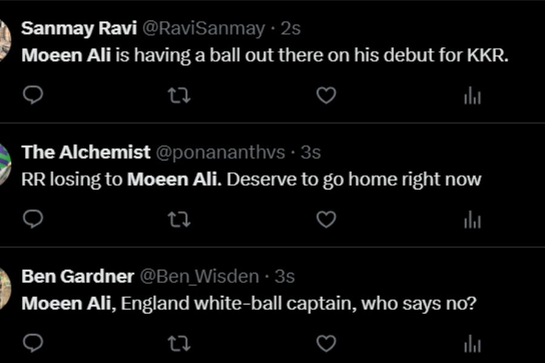
Task: Retweet Sanmay Ravi's Moeen Ali tweet
Action: click(x=179, y=96)
